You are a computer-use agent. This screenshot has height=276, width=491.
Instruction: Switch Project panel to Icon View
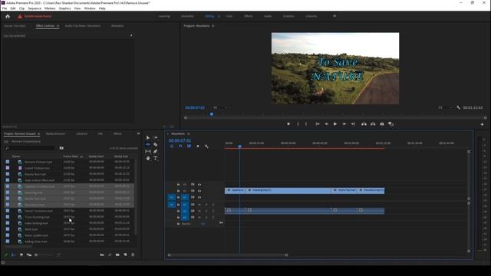click(x=21, y=255)
